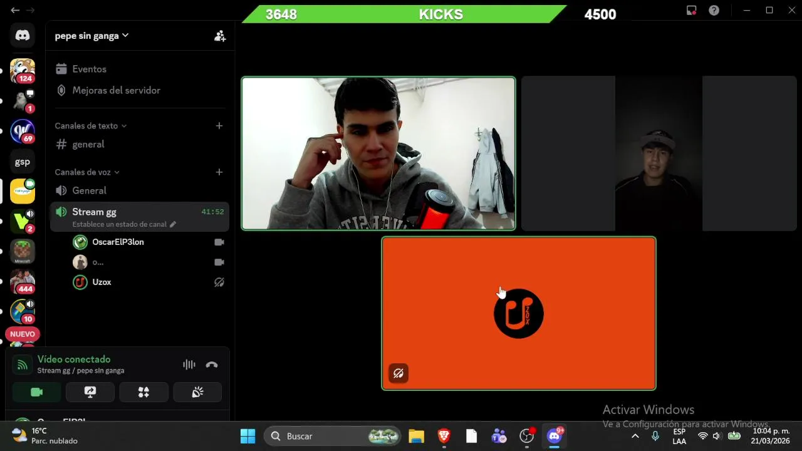
Task: Click the Establece un estado de canal text
Action: [119, 224]
